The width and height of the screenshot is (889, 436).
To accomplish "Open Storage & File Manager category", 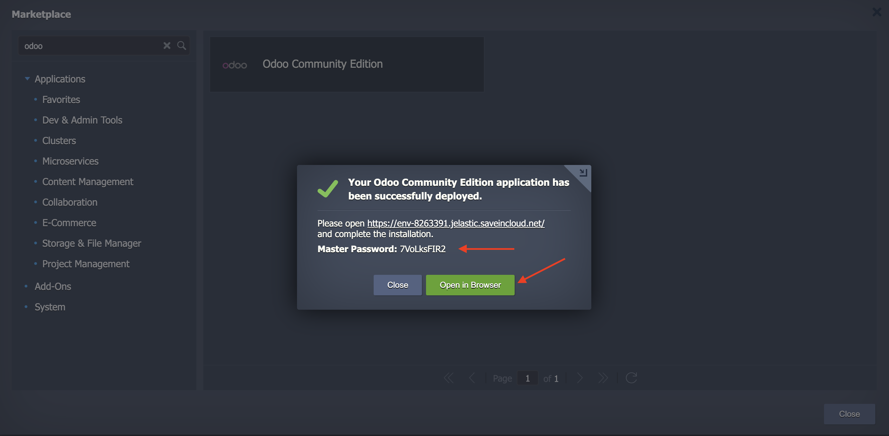I will pyautogui.click(x=91, y=243).
